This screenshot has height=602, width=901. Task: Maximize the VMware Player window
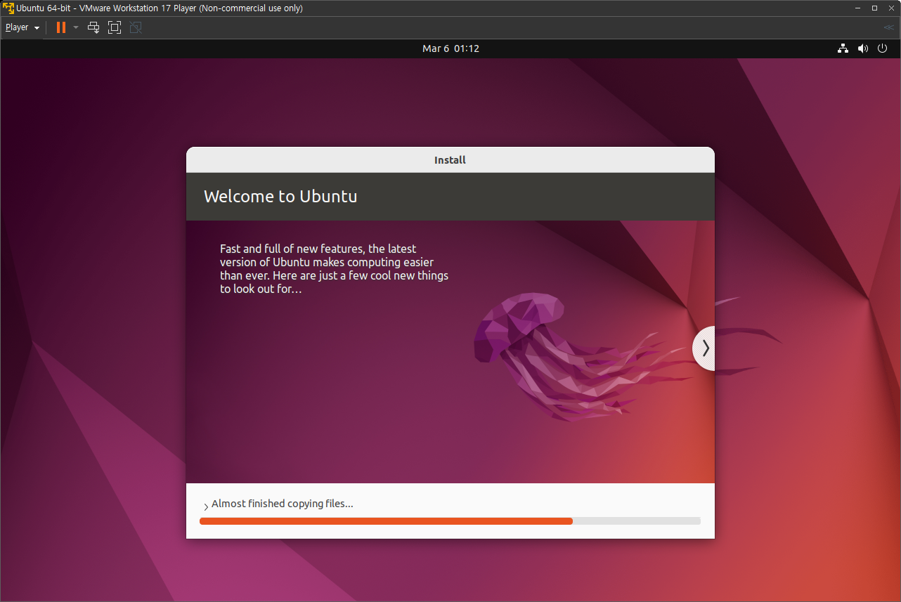874,8
